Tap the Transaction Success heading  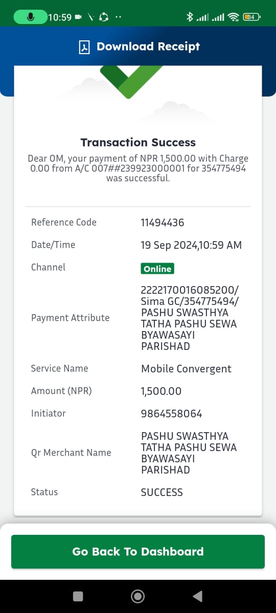coord(138,143)
